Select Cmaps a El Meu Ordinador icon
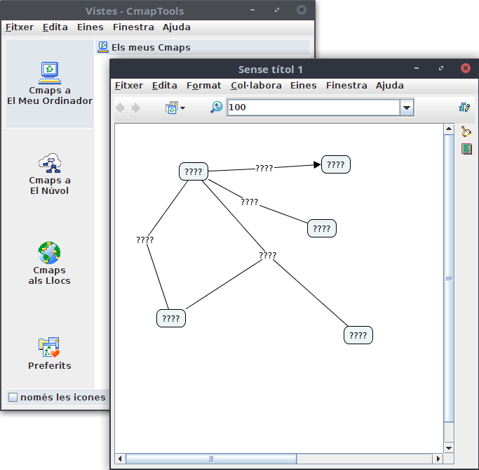This screenshot has height=470, width=479. tap(50, 72)
